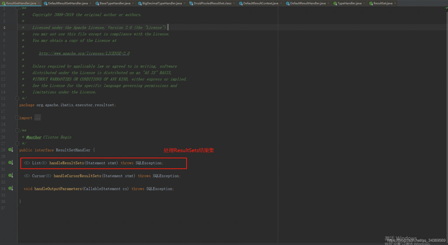
Task: Click 'Statement stmt' parameter in handleResultSets
Action: click(102, 163)
